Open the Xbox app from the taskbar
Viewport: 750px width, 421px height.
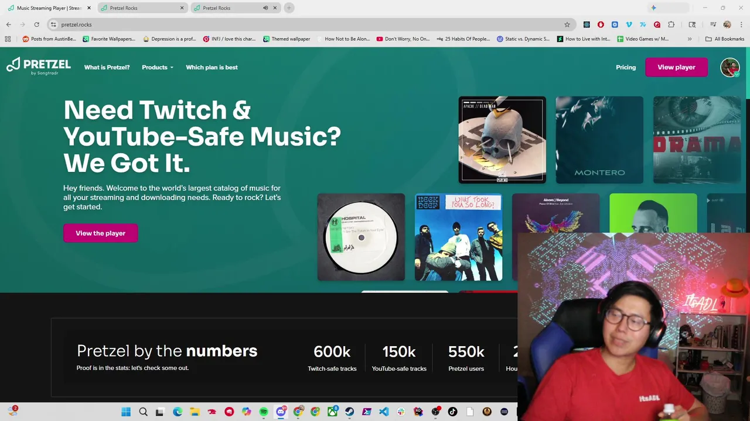pyautogui.click(x=333, y=412)
